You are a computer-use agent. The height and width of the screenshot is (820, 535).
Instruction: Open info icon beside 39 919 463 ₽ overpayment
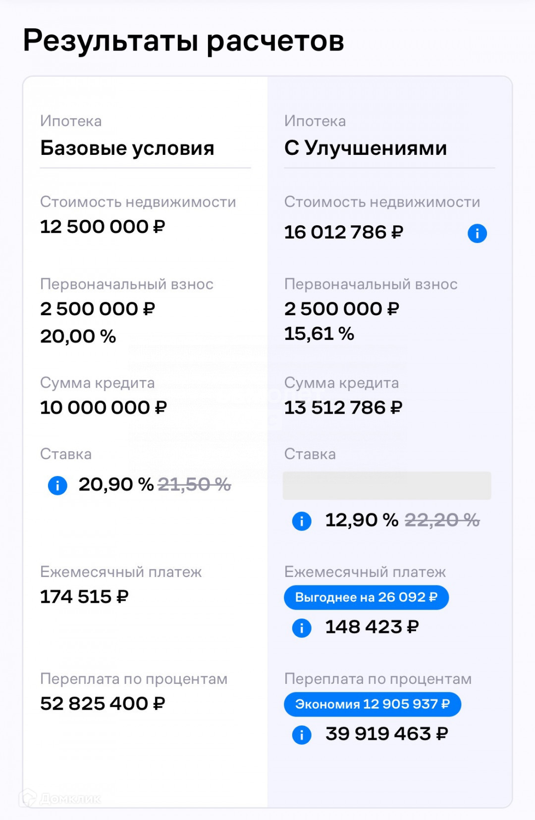tap(302, 734)
